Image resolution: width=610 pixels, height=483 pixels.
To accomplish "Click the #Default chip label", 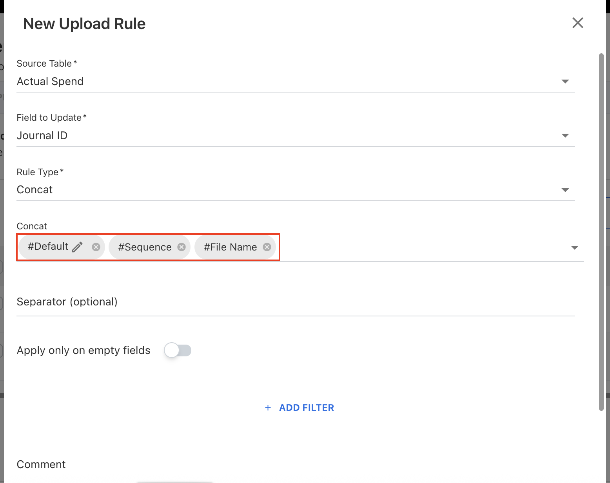I will (x=48, y=247).
